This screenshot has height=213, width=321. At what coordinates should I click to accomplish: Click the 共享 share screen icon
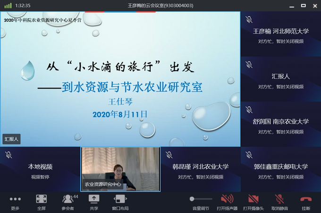[94, 199]
